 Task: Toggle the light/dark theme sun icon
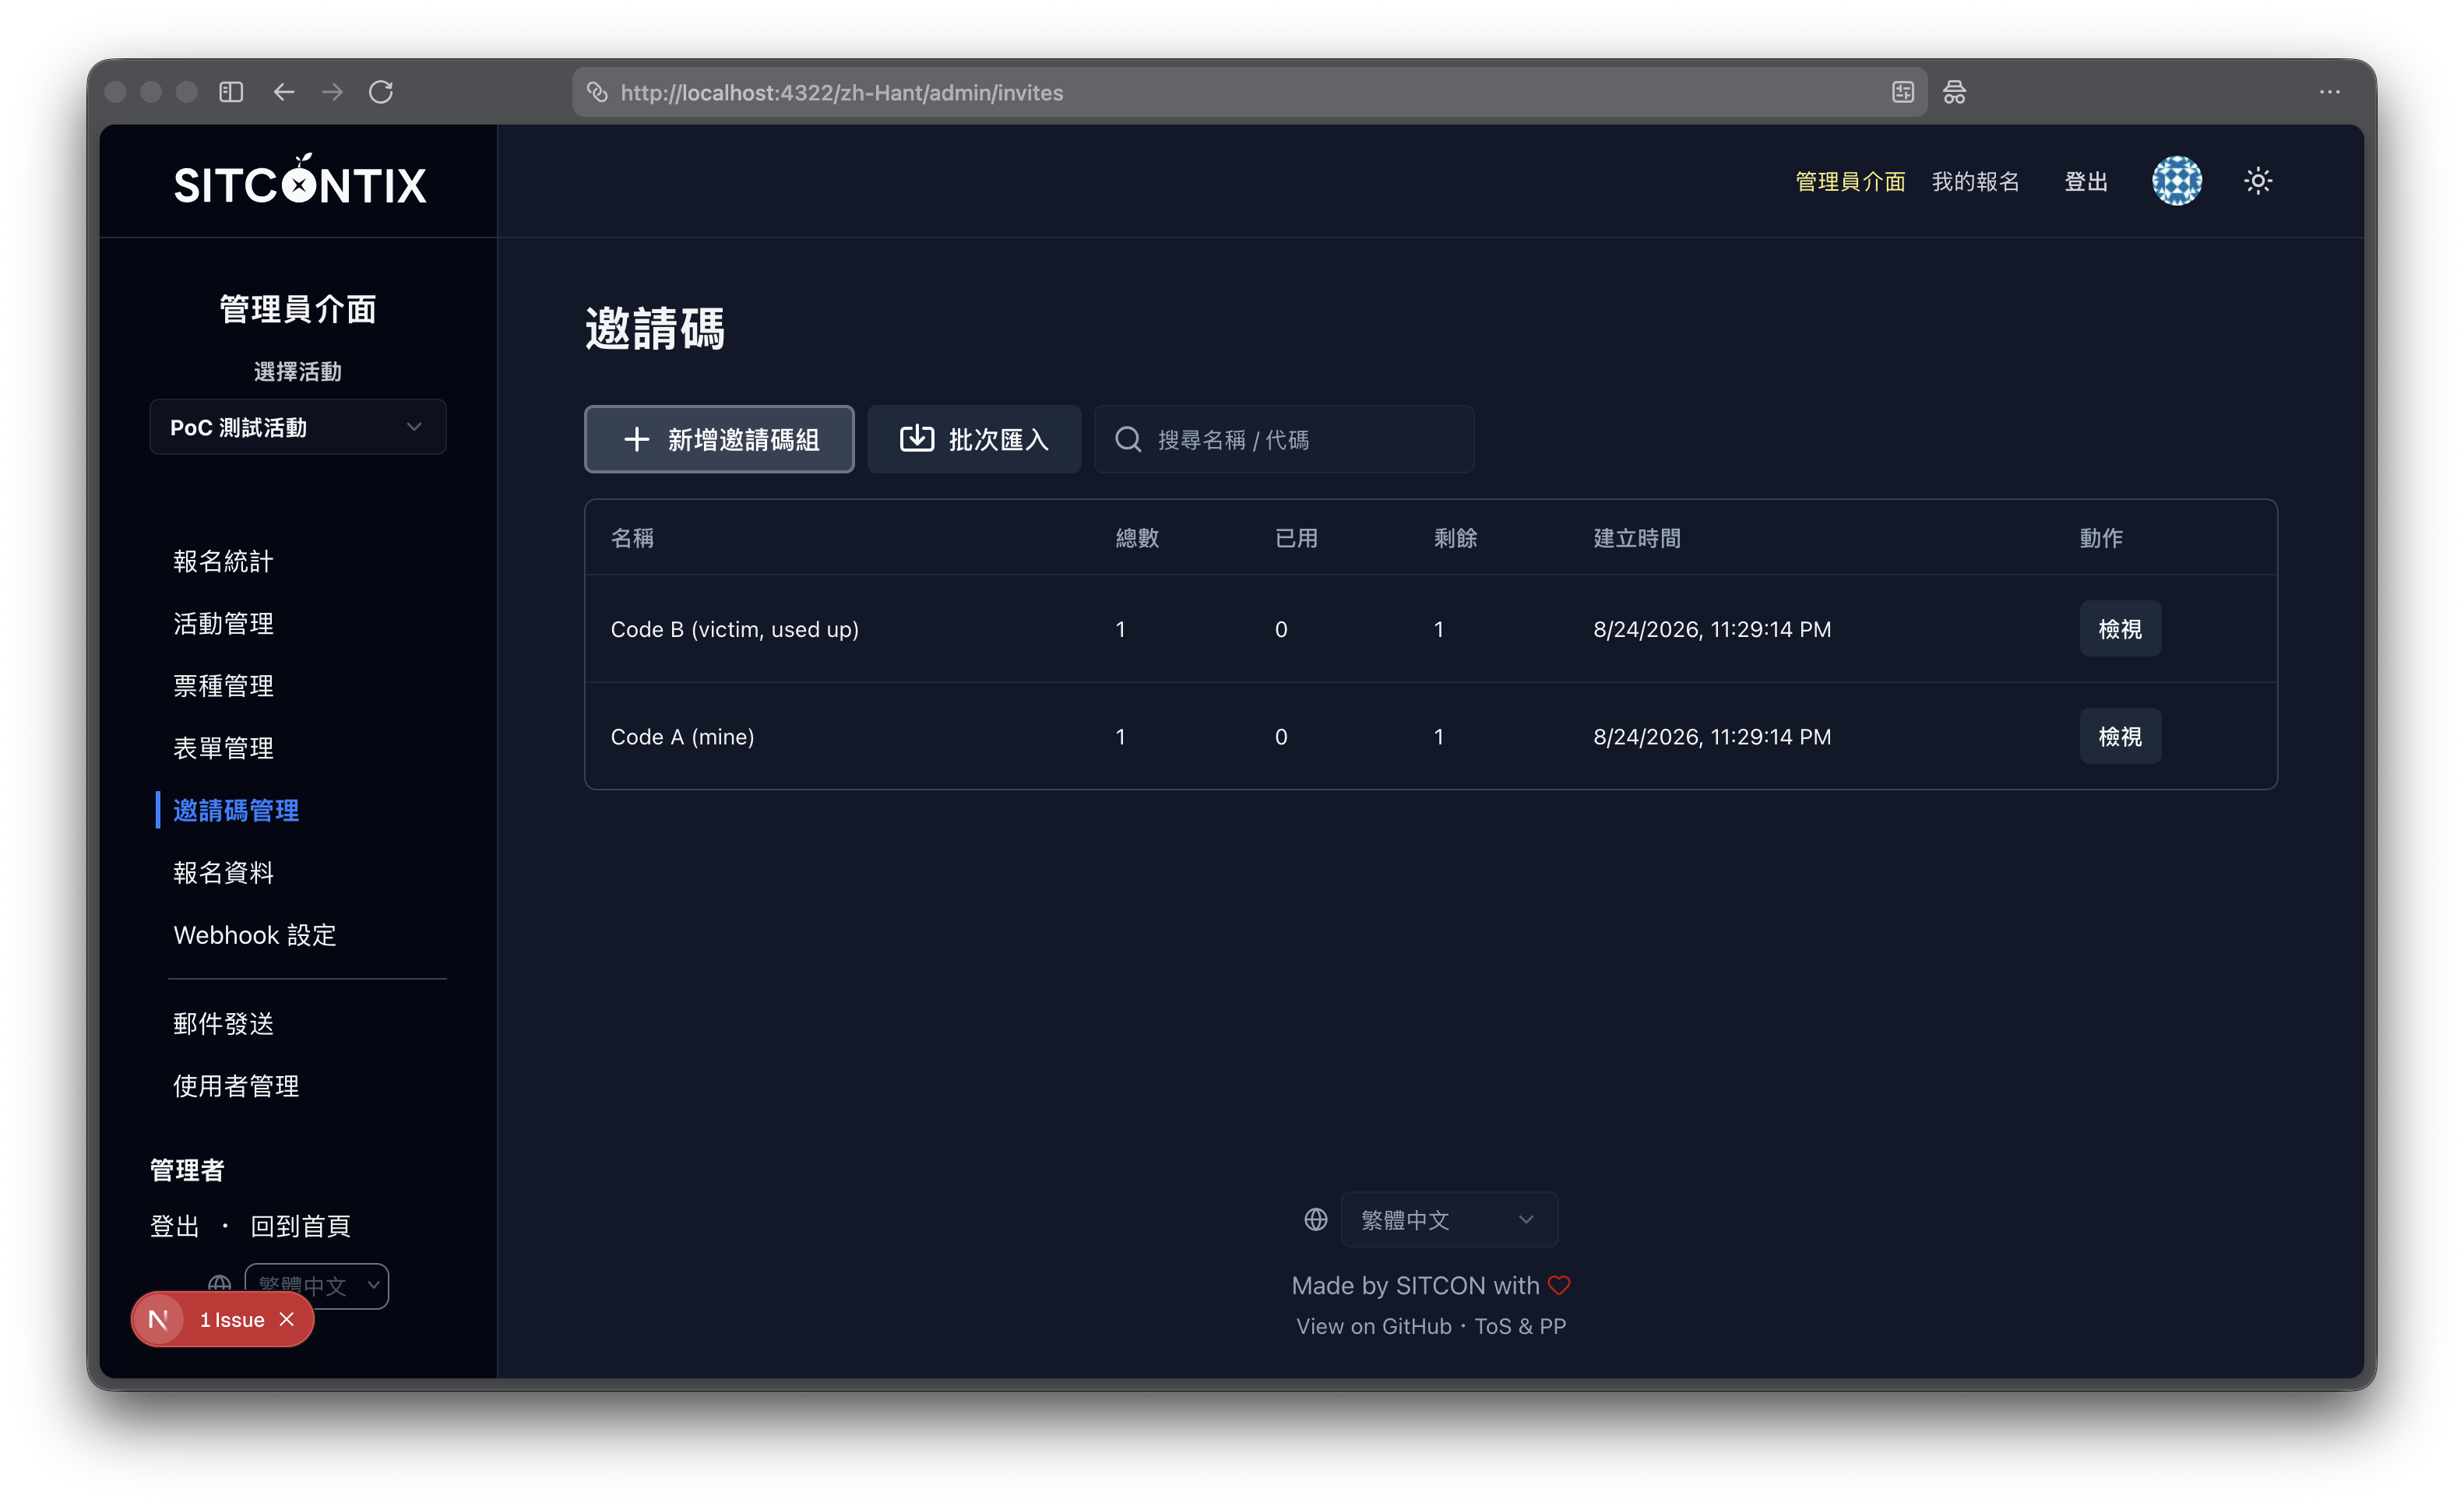tap(2257, 181)
